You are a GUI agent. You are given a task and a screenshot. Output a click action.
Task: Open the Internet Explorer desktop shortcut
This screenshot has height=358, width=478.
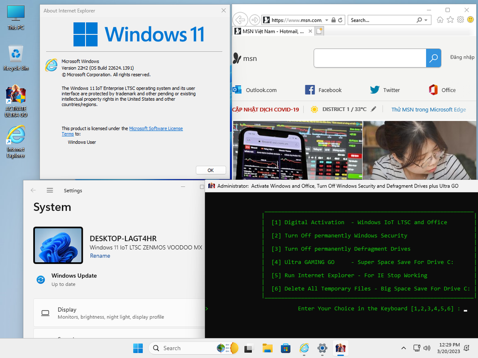pos(16,141)
